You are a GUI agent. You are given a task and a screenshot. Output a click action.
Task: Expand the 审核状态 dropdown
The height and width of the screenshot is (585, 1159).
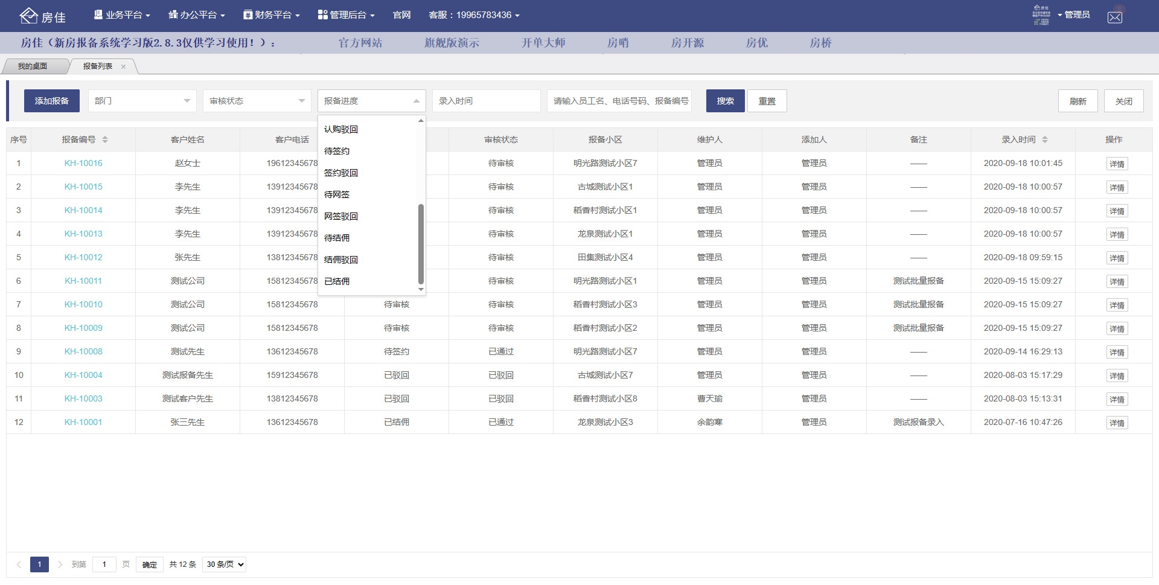[x=257, y=101]
